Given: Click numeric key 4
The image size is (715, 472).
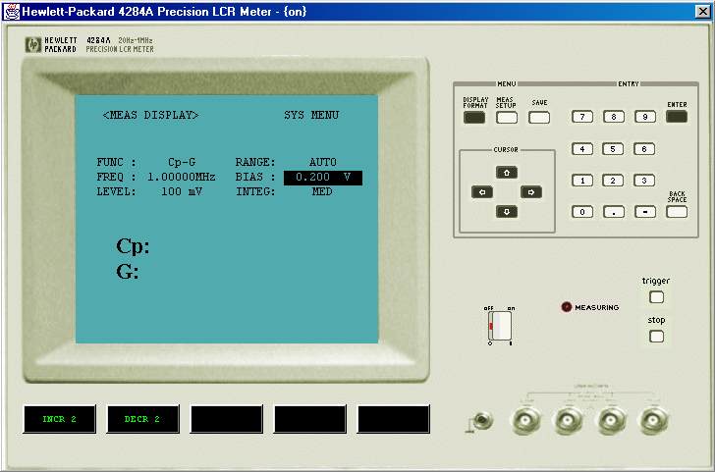Looking at the screenshot, I should coord(582,149).
